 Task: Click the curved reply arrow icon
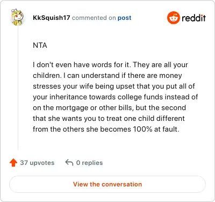pyautogui.click(x=69, y=163)
